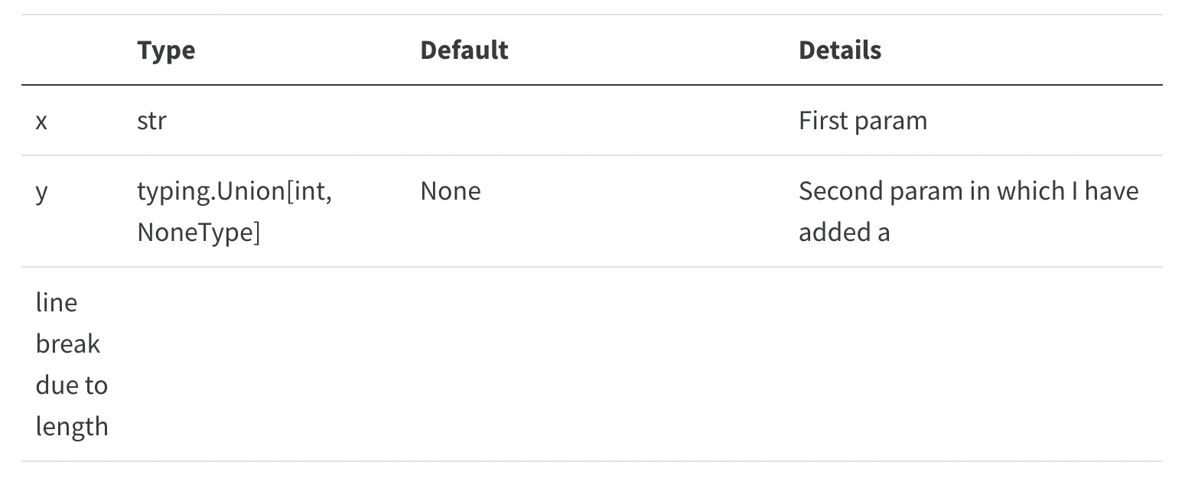Click the word 'line' in last row

click(x=56, y=303)
